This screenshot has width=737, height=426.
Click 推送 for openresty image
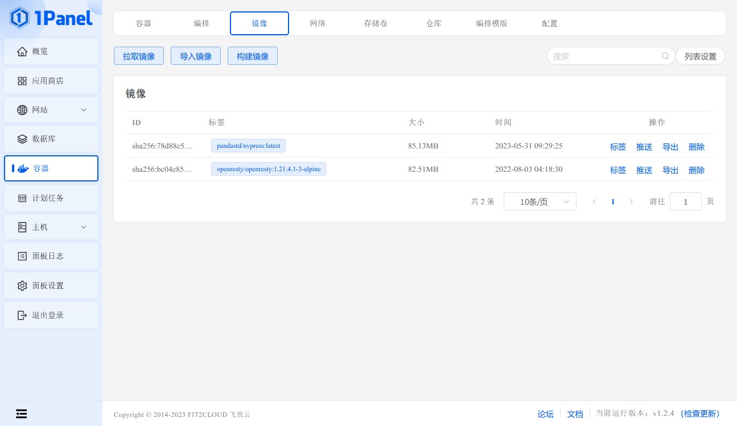tap(644, 170)
